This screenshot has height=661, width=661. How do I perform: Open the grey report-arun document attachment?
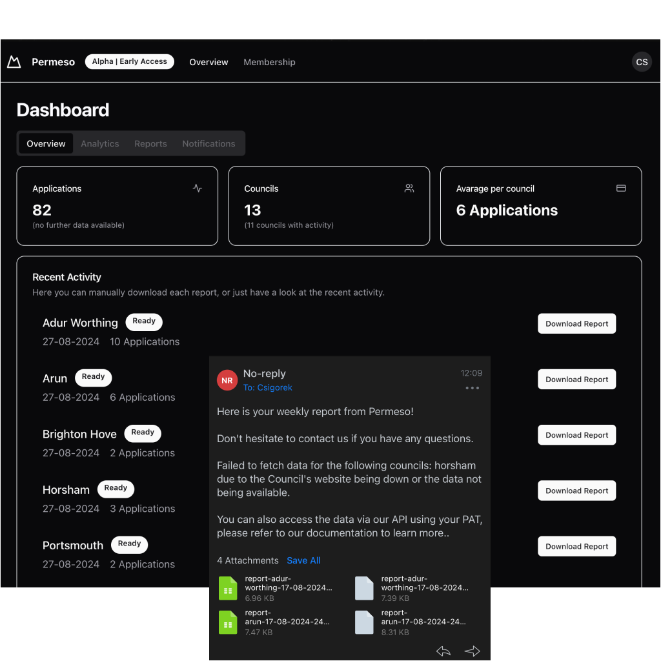[365, 622]
